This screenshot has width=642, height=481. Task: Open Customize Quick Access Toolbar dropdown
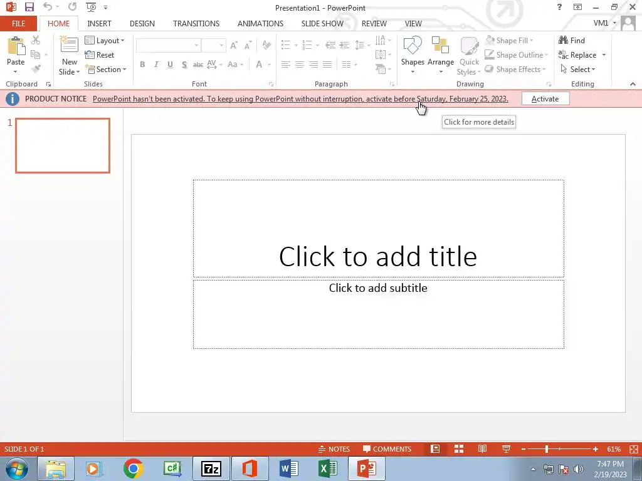(105, 8)
